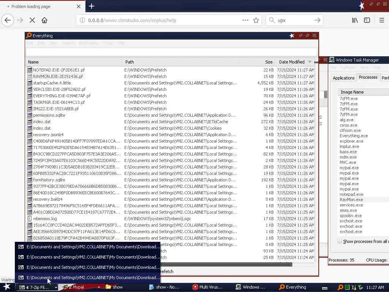Expand the Mypal taskbar group arrow

tap(99, 287)
